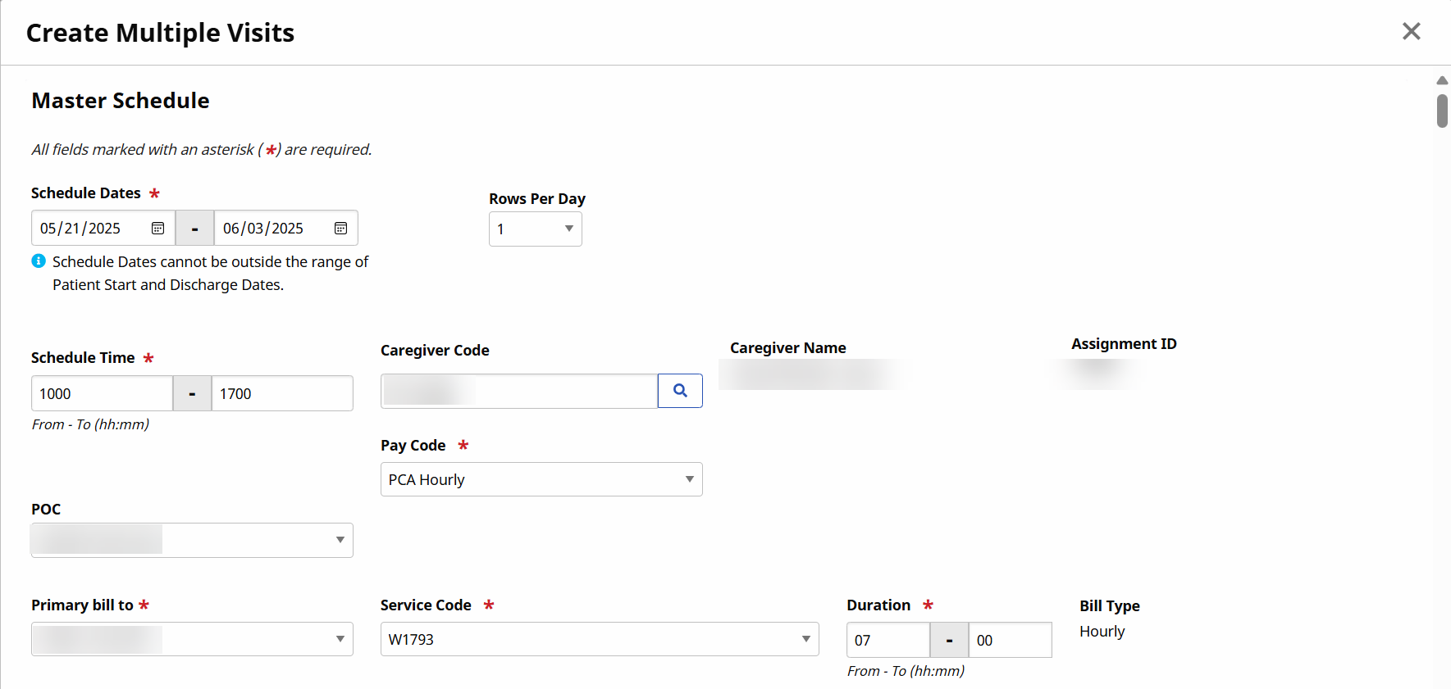This screenshot has height=689, width=1451.
Task: Close the Create Multiple Visits dialog
Action: [1411, 31]
